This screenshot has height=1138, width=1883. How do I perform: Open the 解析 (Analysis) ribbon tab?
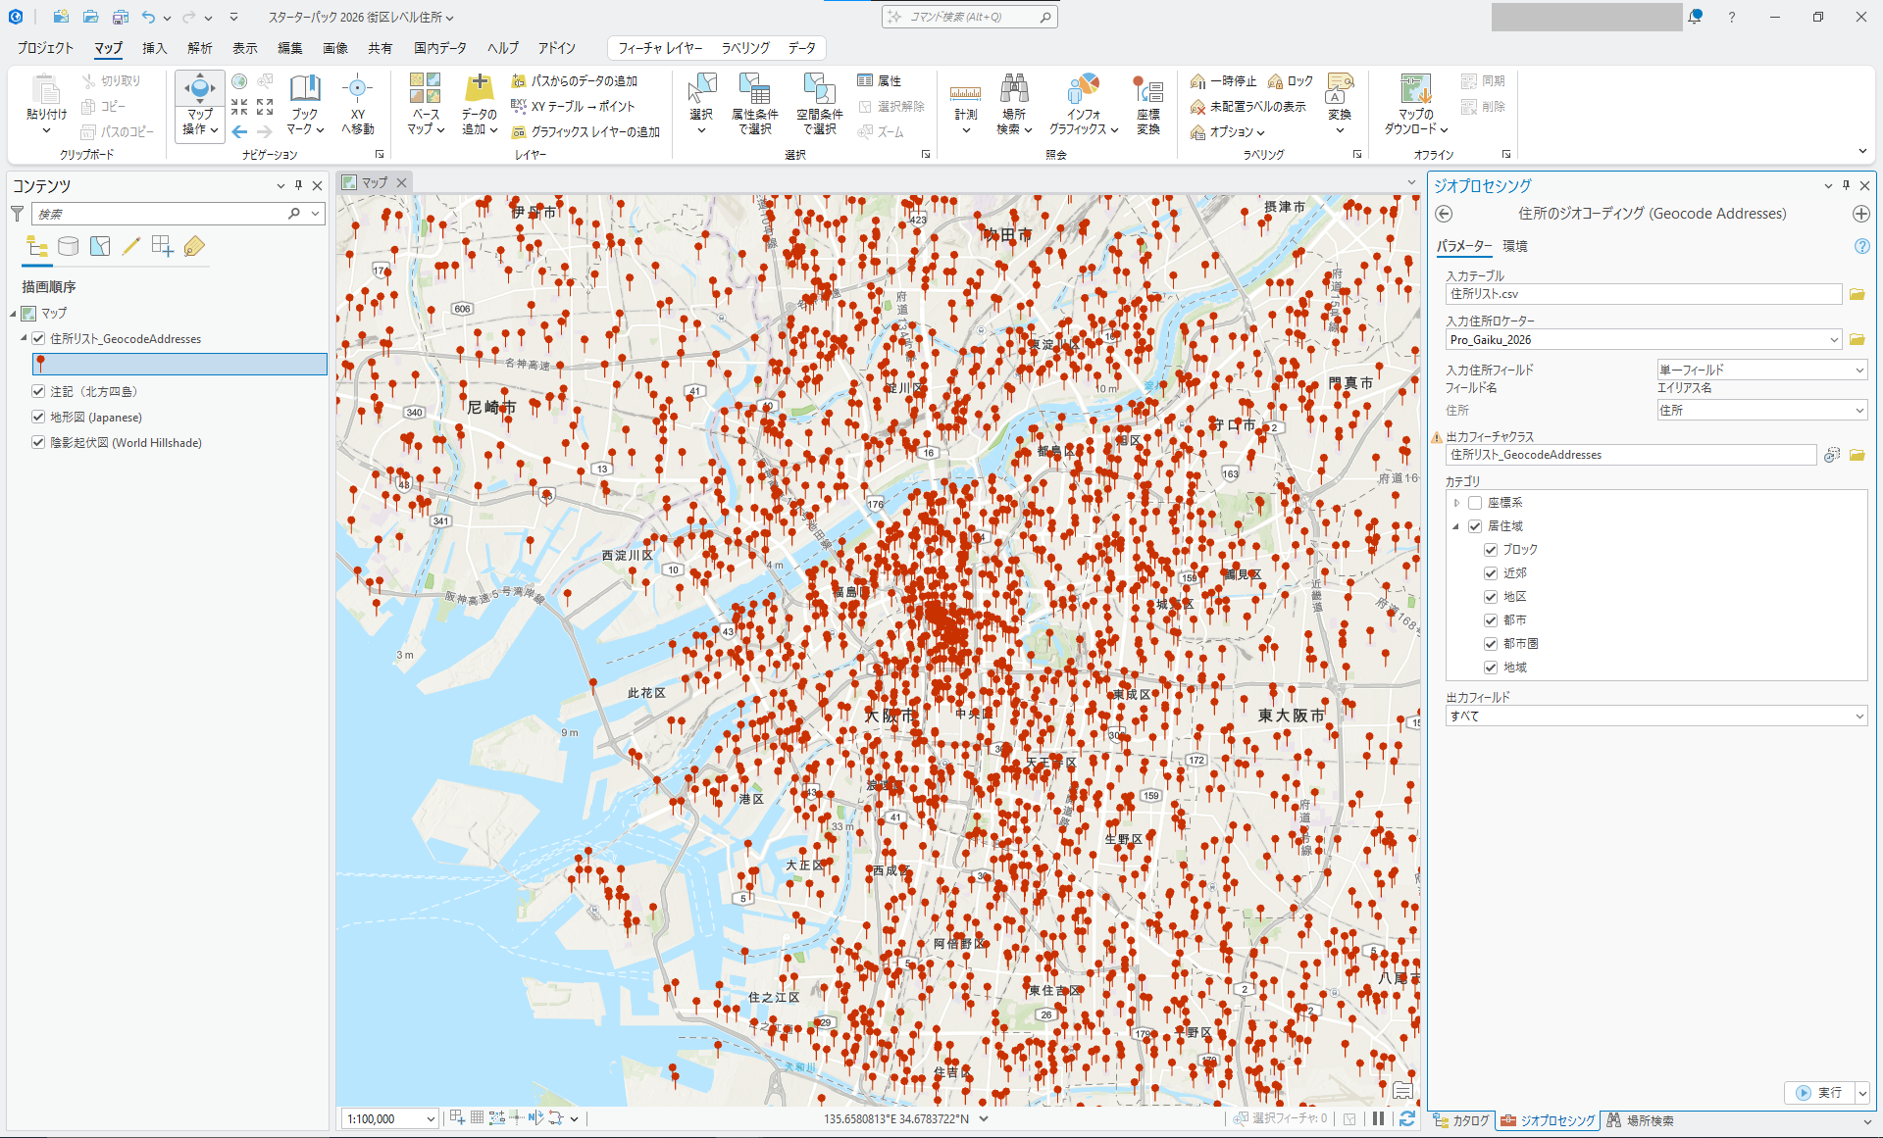tap(200, 48)
